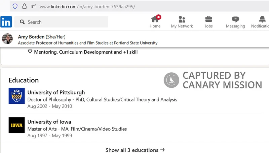Click the University of Iowa logo
Viewport: 269px width, 153px height.
tap(16, 125)
